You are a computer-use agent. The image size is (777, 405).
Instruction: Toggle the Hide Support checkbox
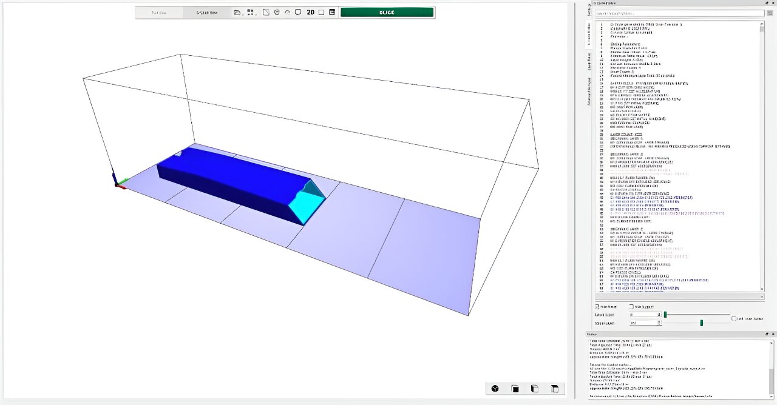point(631,307)
